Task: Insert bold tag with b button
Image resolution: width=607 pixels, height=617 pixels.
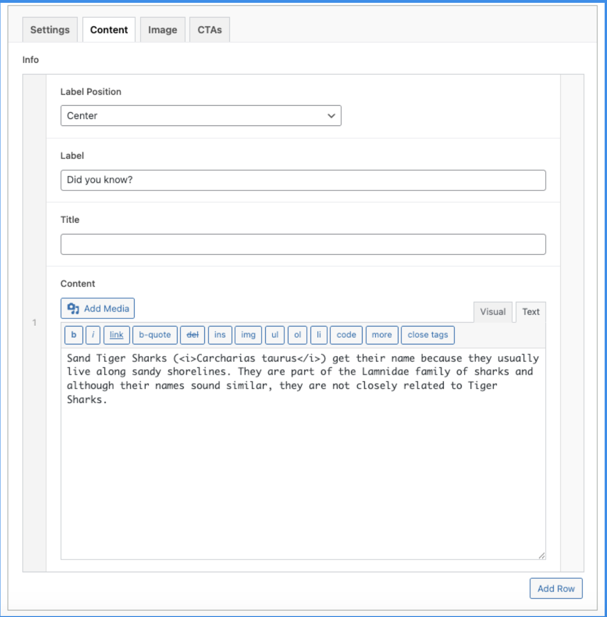Action: [x=74, y=335]
